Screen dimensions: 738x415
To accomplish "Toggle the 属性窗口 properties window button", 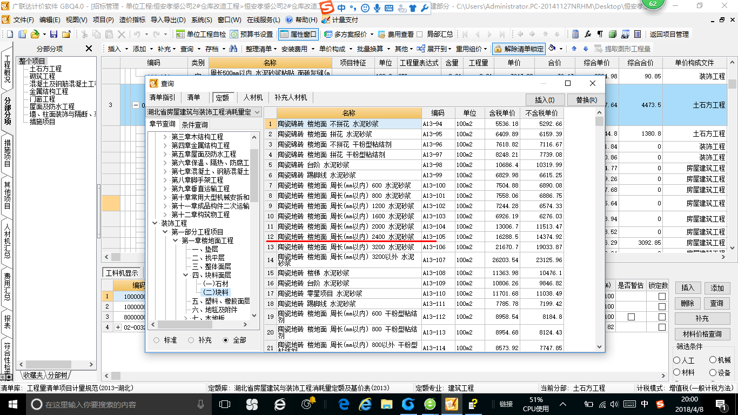I will pyautogui.click(x=299, y=34).
